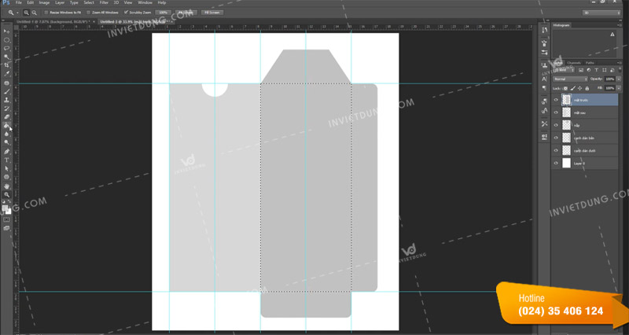The height and width of the screenshot is (335, 629).
Task: Uncheck the Scrubby Zoom checkbox
Action: coord(126,13)
